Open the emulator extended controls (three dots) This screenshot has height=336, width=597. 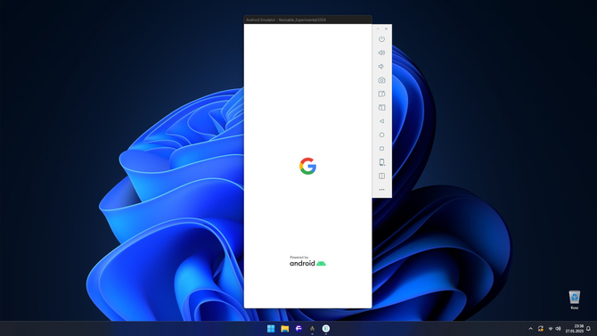tap(381, 190)
